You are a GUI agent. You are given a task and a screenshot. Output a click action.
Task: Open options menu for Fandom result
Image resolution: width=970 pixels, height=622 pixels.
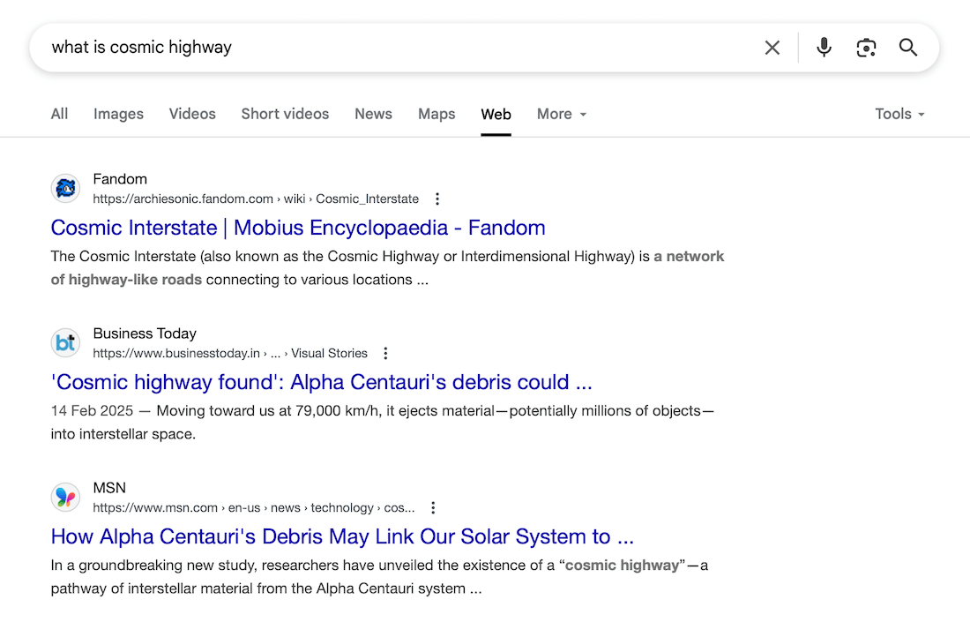437,199
